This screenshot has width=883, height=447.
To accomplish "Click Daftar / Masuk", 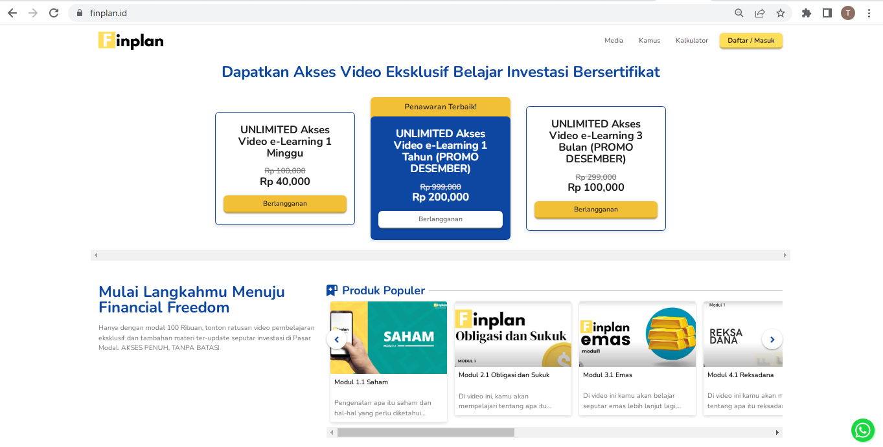I will click(x=750, y=39).
